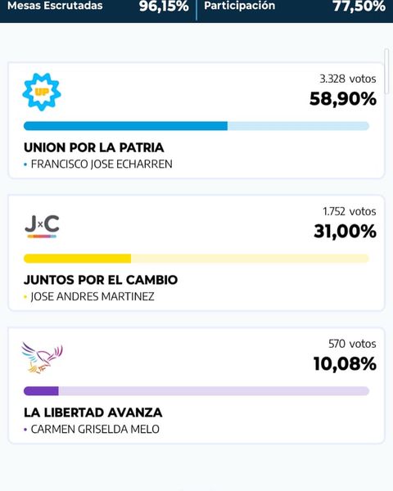The width and height of the screenshot is (393, 491).
Task: Select the yellow bullet beside Jose Andres Martinez
Action: [25, 297]
